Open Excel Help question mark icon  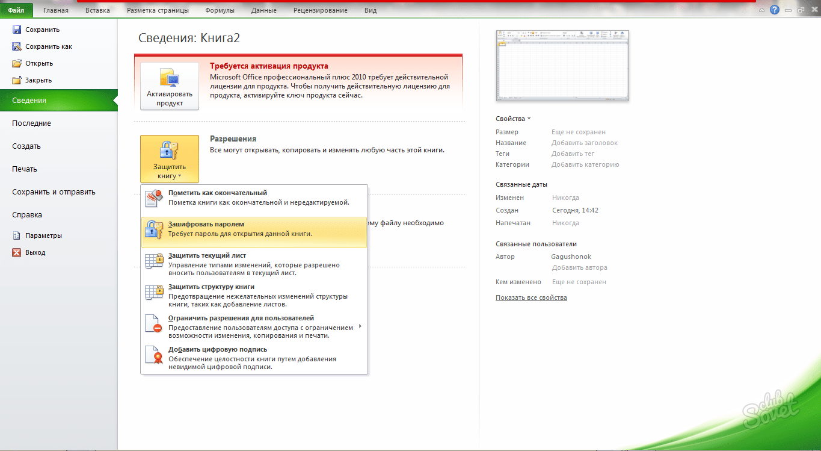(x=774, y=10)
